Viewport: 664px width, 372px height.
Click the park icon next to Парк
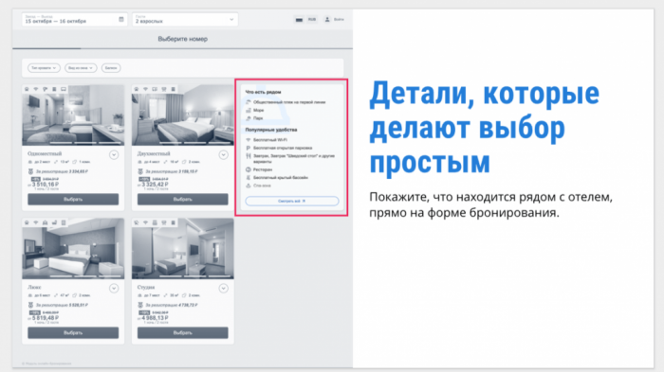(x=249, y=118)
